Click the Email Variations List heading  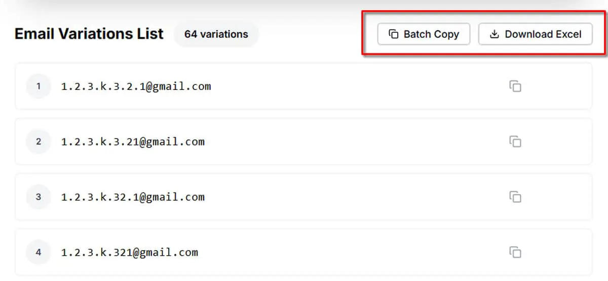click(89, 34)
